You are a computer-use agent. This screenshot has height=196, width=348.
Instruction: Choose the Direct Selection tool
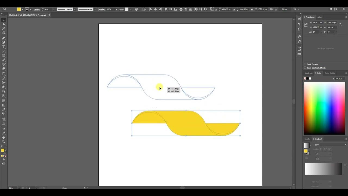point(4,24)
